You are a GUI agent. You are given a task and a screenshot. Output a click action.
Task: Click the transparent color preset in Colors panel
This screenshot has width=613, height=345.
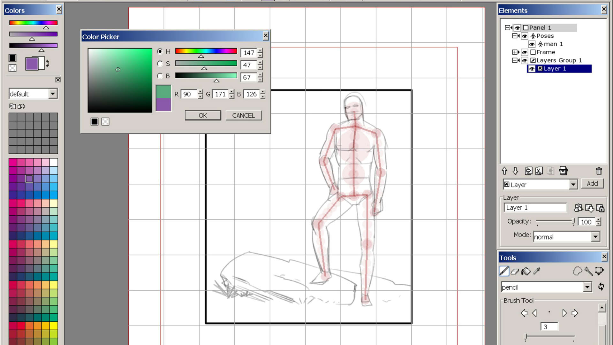[12, 68]
